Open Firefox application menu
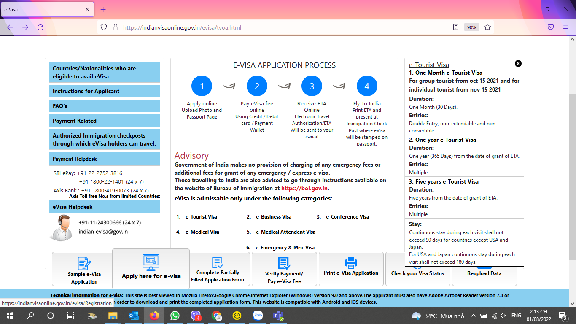The image size is (576, 324). (x=566, y=27)
